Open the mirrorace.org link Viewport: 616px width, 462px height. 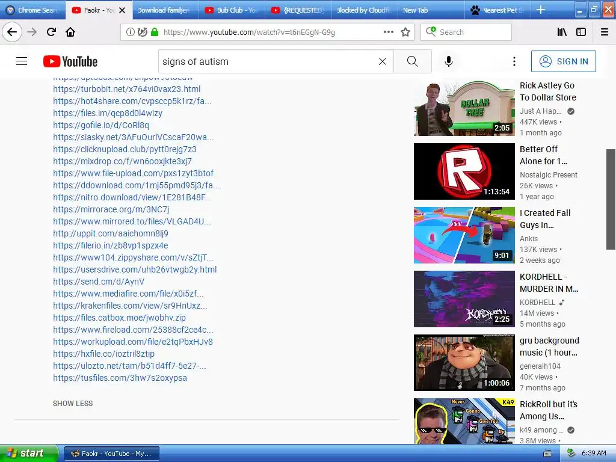coord(111,209)
